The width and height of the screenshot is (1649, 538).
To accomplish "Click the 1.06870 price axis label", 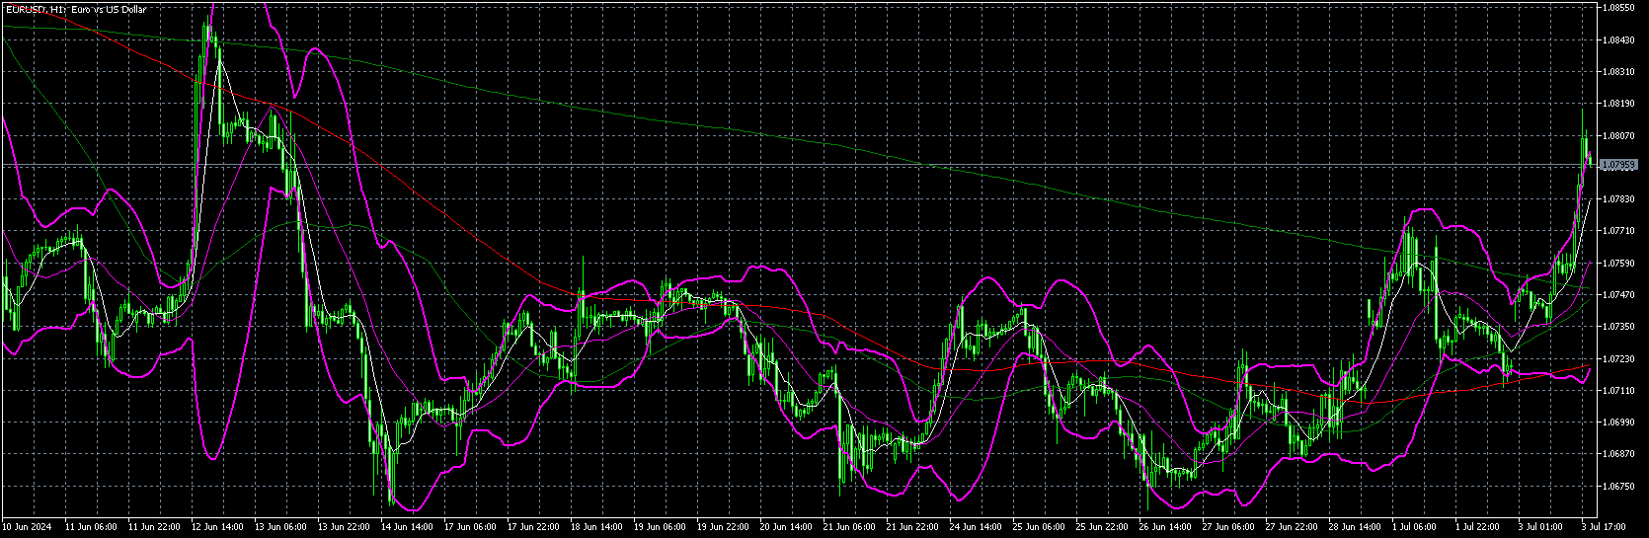I will pos(1620,454).
